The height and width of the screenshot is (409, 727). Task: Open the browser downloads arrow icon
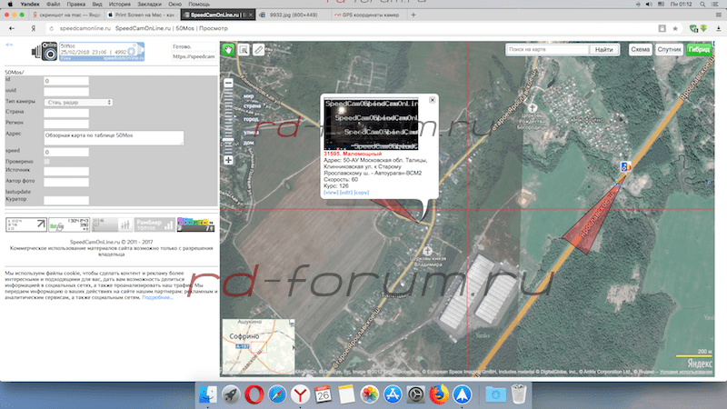coord(718,28)
